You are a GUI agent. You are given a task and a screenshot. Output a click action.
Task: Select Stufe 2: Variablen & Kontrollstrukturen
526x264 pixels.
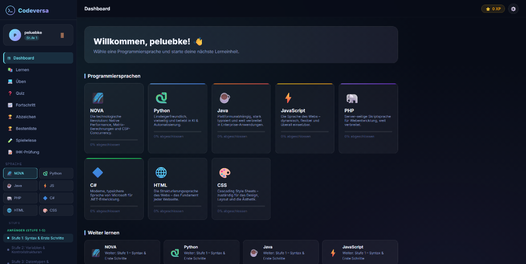[x=38, y=250]
